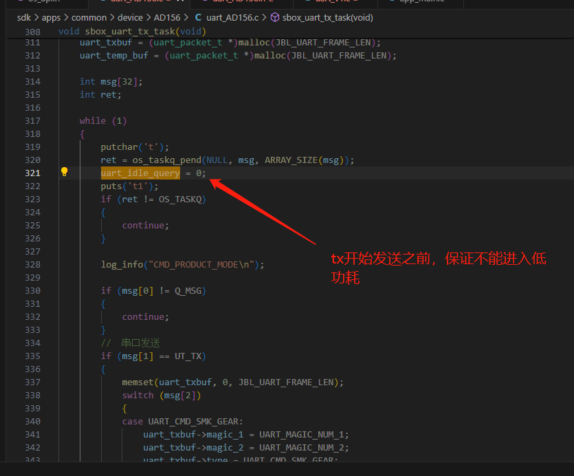Click os_taskq_pend on line 320
This screenshot has width=574, height=476.
tap(166, 160)
